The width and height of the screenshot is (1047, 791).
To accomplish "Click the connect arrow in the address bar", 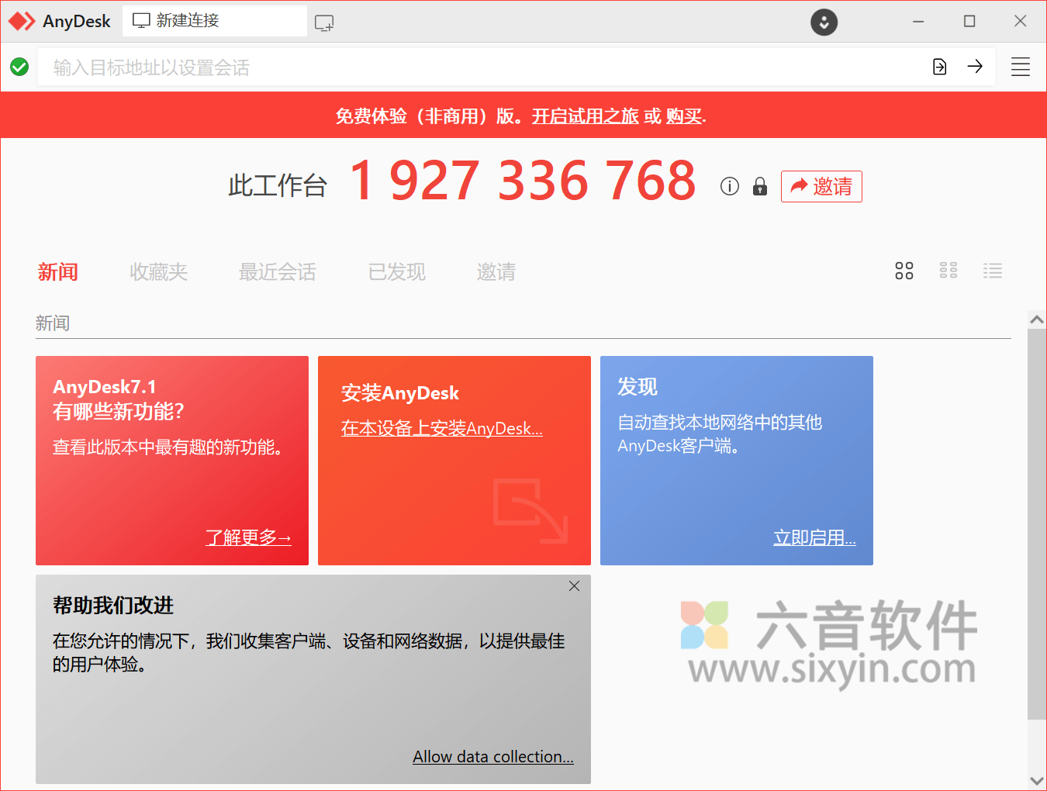I will click(x=975, y=67).
